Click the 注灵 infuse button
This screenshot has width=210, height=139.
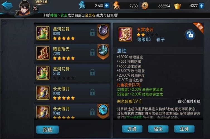pos(184,129)
